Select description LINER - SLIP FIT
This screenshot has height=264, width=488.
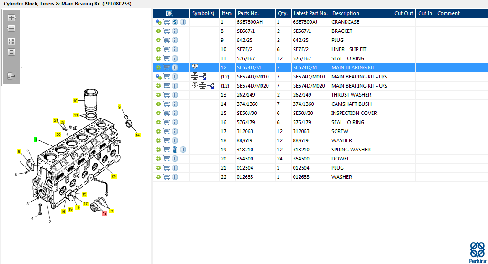(349, 49)
